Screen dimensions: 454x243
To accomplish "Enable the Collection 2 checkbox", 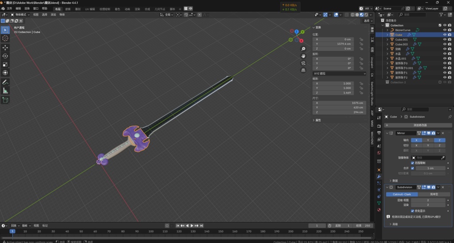I will point(440,82).
